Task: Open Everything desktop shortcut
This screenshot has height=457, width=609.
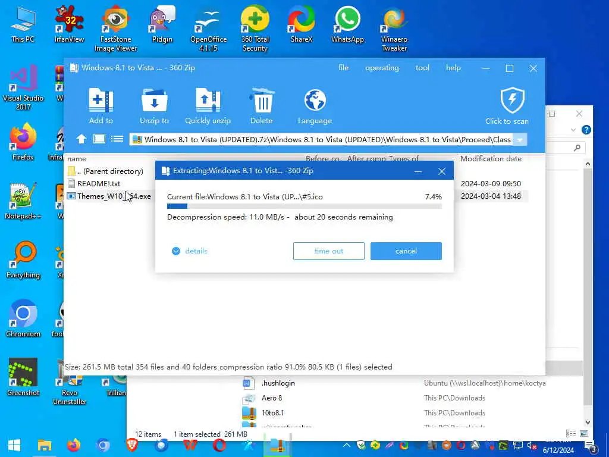Action: pyautogui.click(x=23, y=259)
